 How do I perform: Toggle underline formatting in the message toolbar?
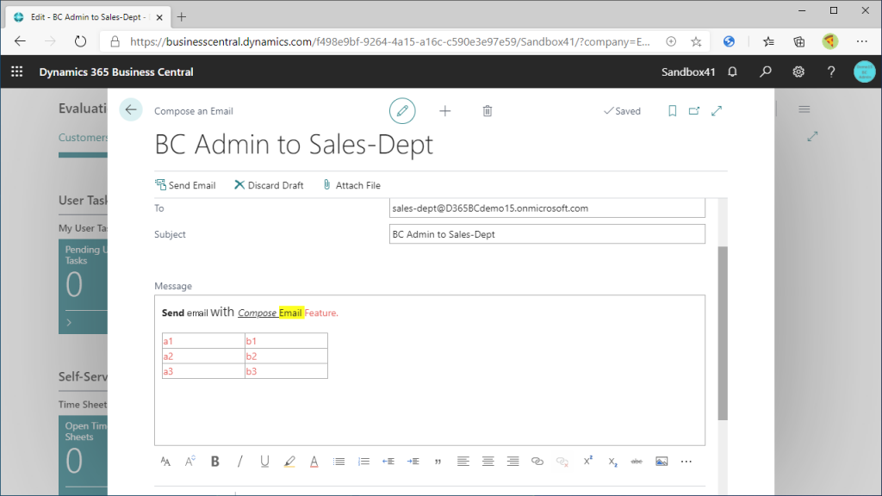[x=264, y=462]
